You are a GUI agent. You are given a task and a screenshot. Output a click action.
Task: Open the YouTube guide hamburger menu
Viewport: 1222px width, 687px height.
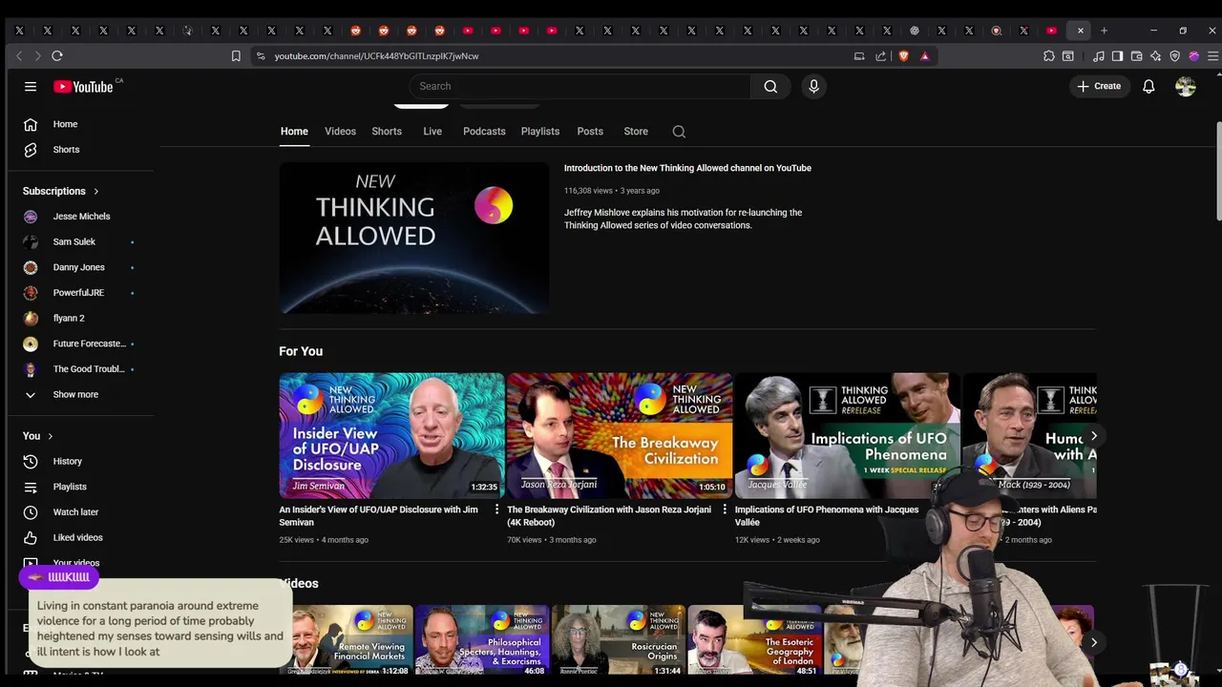31,86
